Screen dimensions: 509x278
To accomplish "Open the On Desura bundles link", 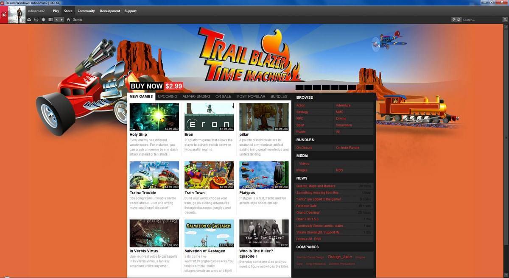I will pyautogui.click(x=304, y=147).
